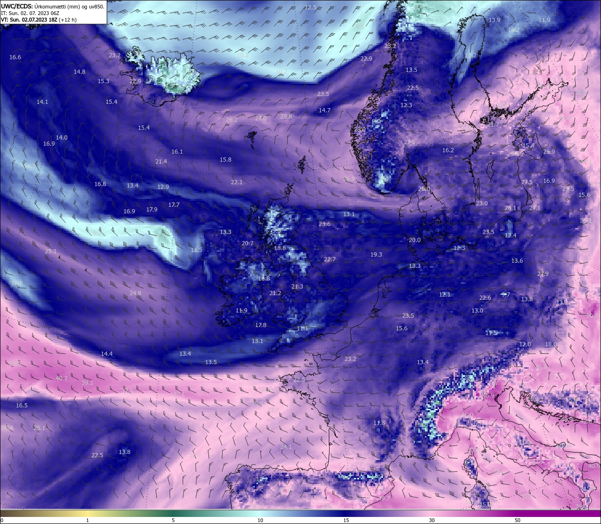Click the 17.9 value on the map
This screenshot has width=601, height=524.
pos(152,209)
